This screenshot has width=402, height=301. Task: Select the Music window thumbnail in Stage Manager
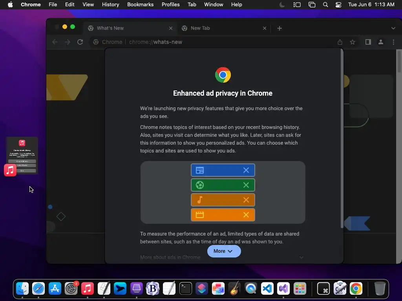point(22,156)
